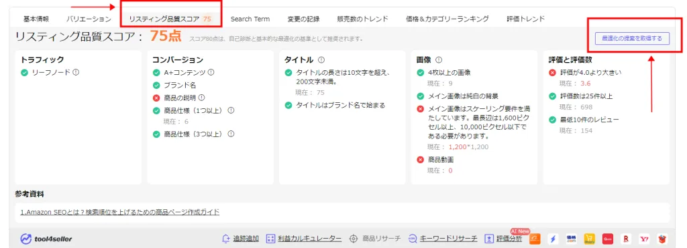687x248 pixels.
Task: Click red cross beside 評価が4.0より大きい
Action: click(x=552, y=72)
